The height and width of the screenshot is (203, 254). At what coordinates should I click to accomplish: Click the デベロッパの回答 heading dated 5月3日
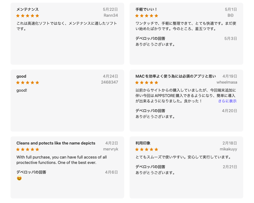tap(150, 39)
